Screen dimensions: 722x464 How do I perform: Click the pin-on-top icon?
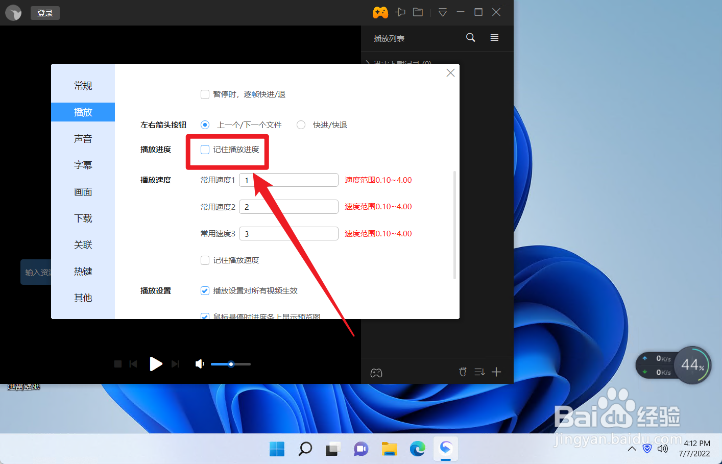pyautogui.click(x=400, y=12)
